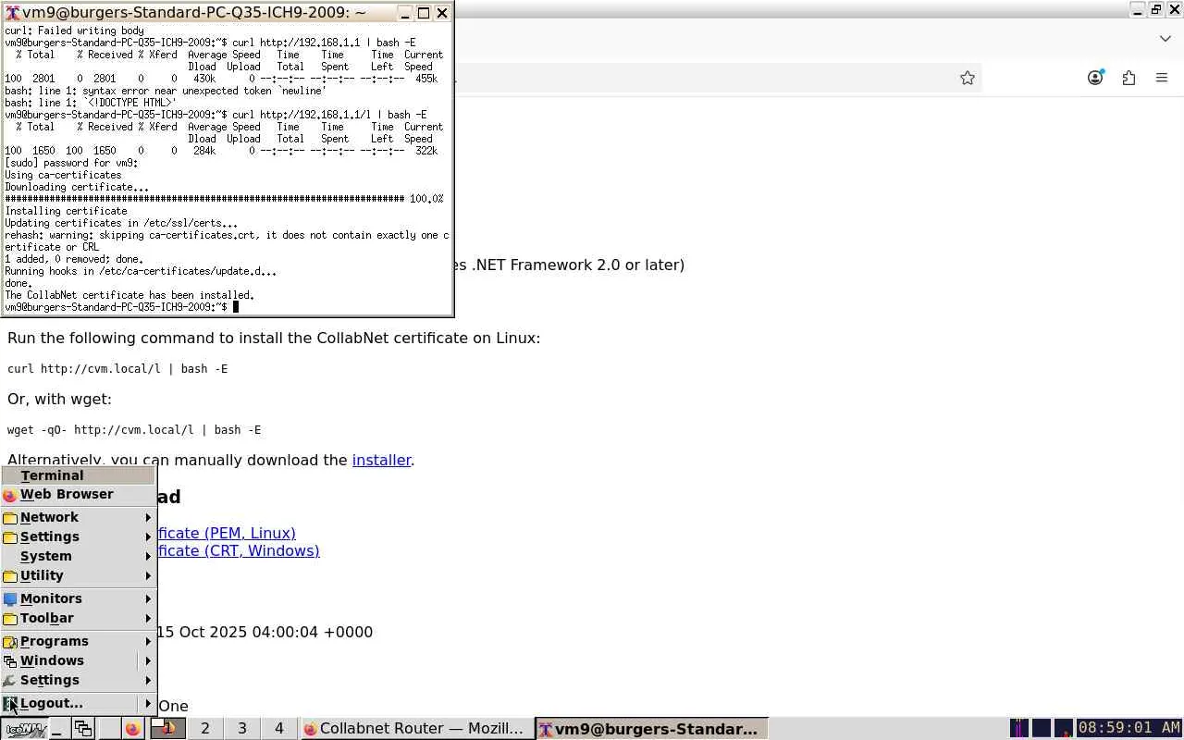Click the memory status monitor in tray
This screenshot has width=1184, height=740.
click(1042, 729)
